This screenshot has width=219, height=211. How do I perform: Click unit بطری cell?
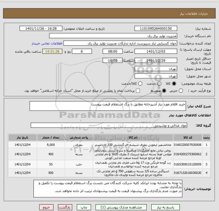point(79,145)
